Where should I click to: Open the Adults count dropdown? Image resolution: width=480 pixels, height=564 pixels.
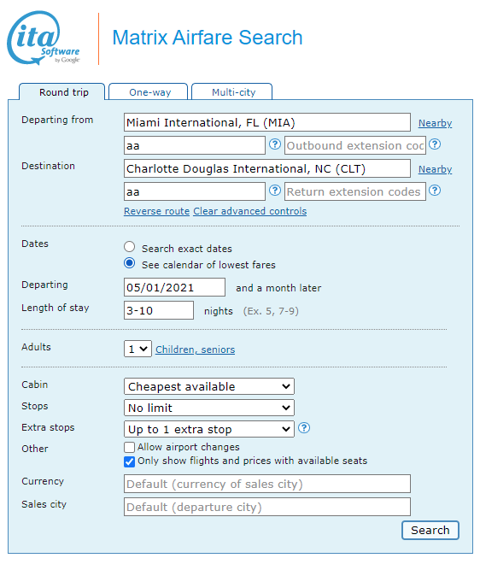pos(138,349)
